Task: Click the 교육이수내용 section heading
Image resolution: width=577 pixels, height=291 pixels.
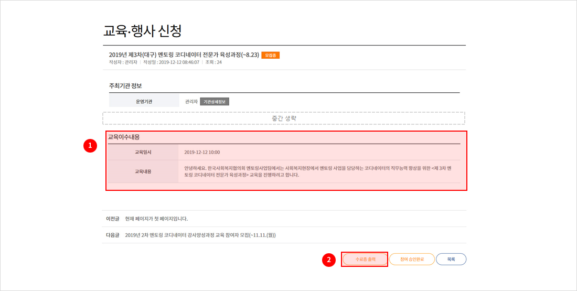Action: (x=124, y=137)
